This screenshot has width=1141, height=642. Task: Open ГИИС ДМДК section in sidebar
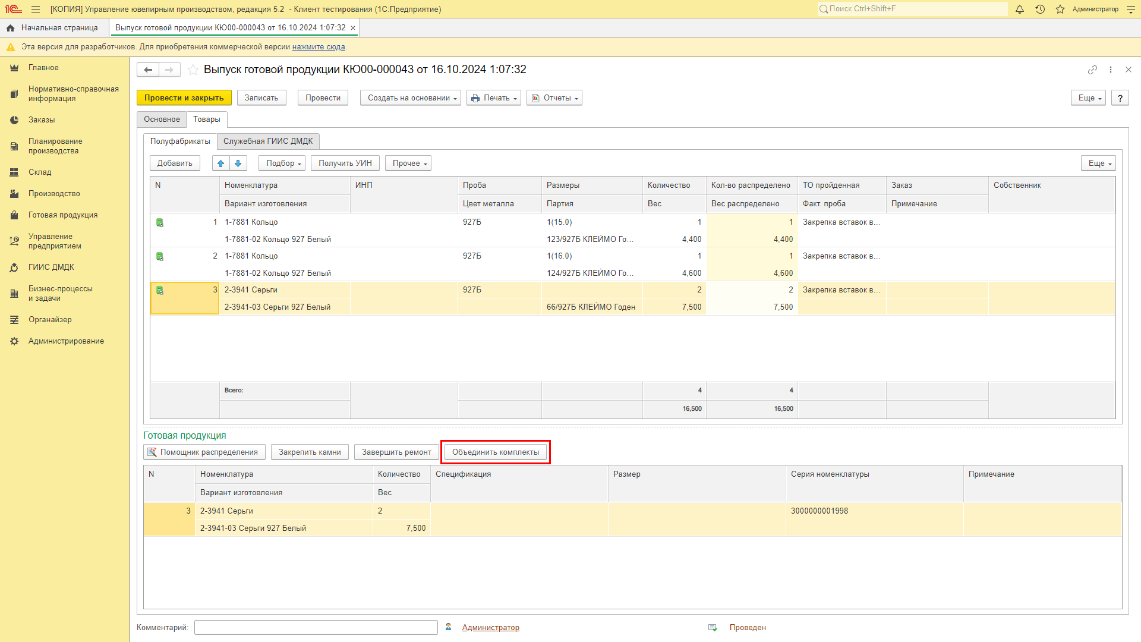51,267
